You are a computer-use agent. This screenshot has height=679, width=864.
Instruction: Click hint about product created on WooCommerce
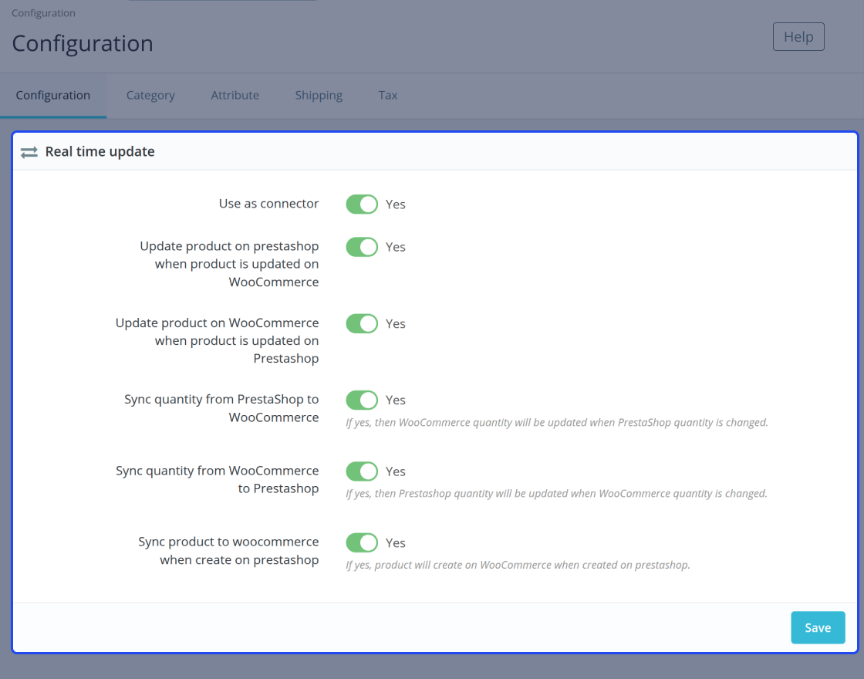coord(518,565)
